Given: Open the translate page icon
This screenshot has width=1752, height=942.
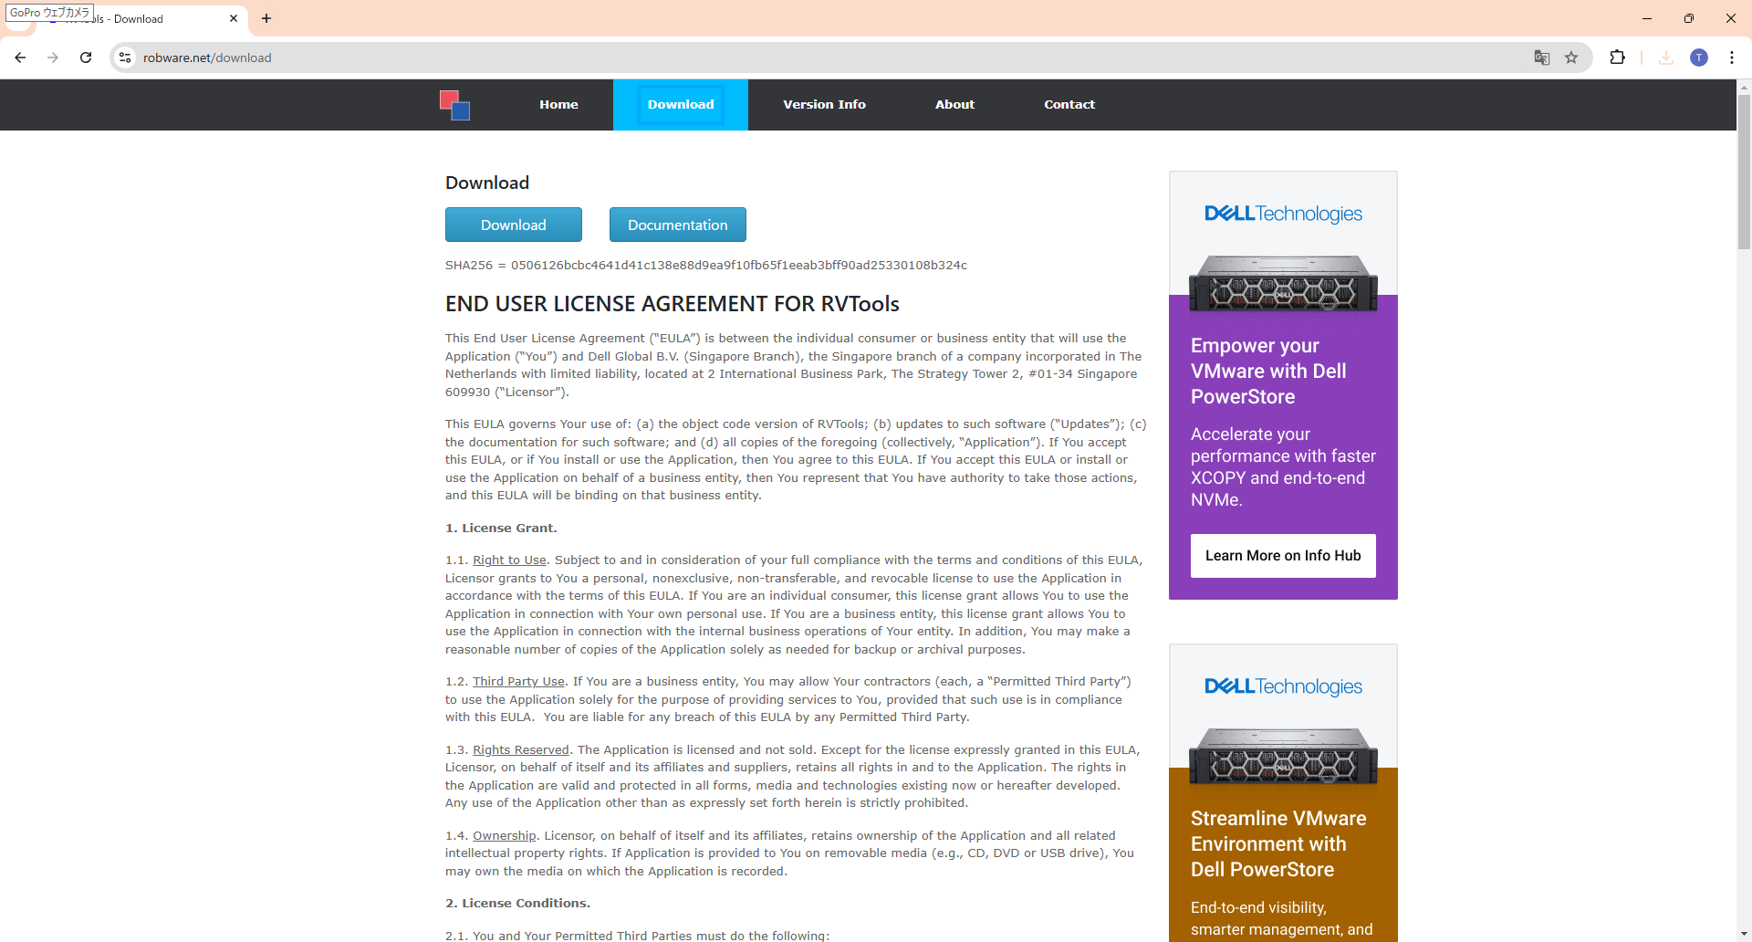Looking at the screenshot, I should click(1542, 58).
